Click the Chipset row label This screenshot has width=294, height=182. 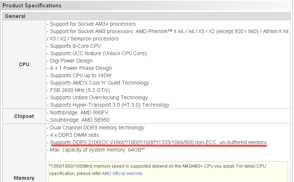24,116
